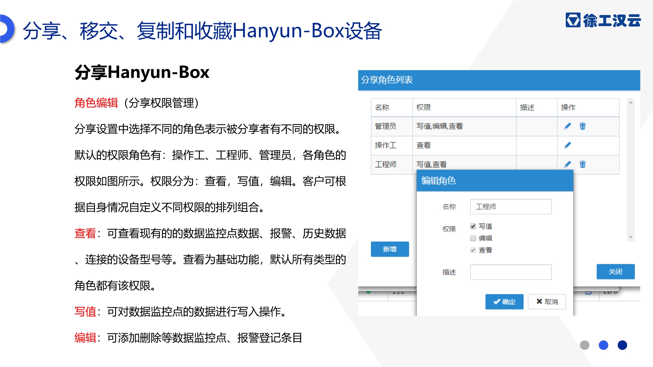Viewport: 653px width, 367px height.
Task: Cancel with the 取消 button
Action: coord(547,302)
